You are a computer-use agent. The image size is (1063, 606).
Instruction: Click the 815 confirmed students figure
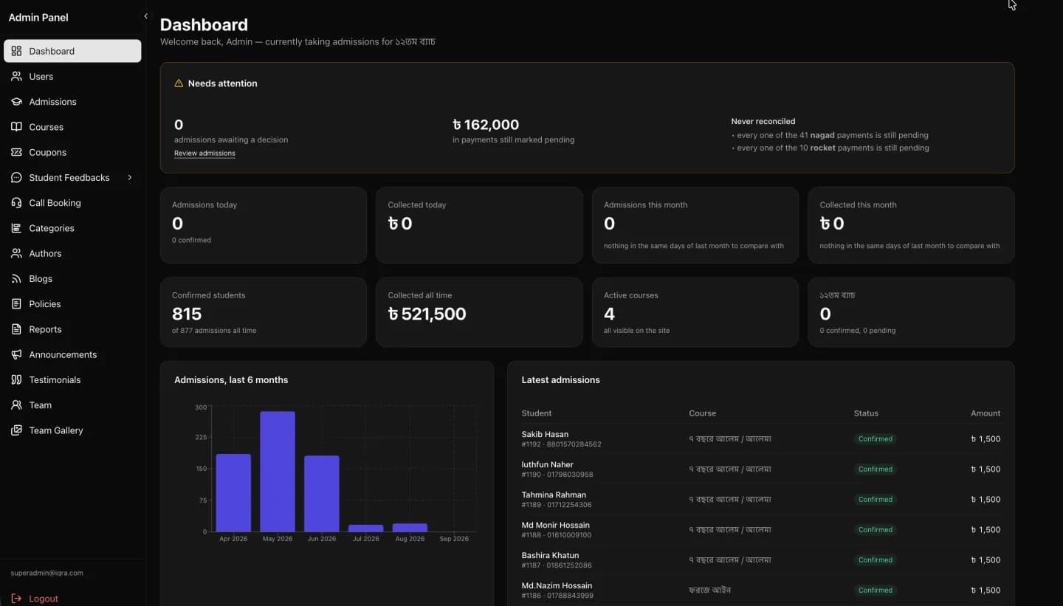(187, 314)
